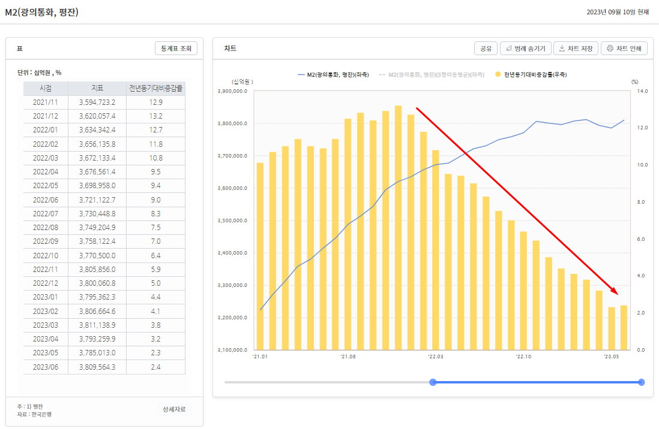The width and height of the screenshot is (659, 429).
Task: Click the 자료 : 한국은행 source note
Action: [x=34, y=414]
